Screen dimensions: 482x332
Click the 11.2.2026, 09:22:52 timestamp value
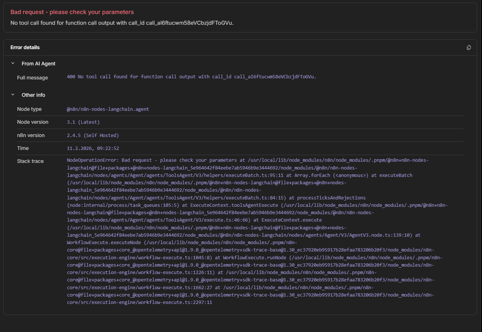[93, 148]
